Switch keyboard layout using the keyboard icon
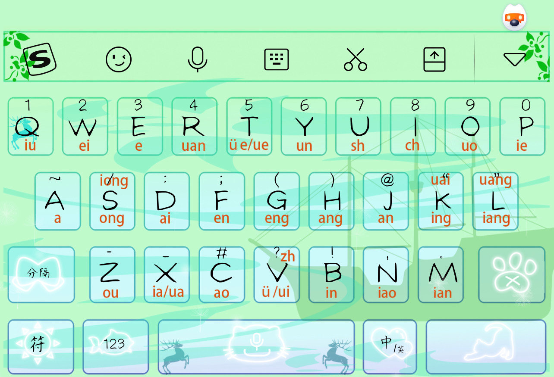Screen dimensions: 554x377 pyautogui.click(x=277, y=59)
